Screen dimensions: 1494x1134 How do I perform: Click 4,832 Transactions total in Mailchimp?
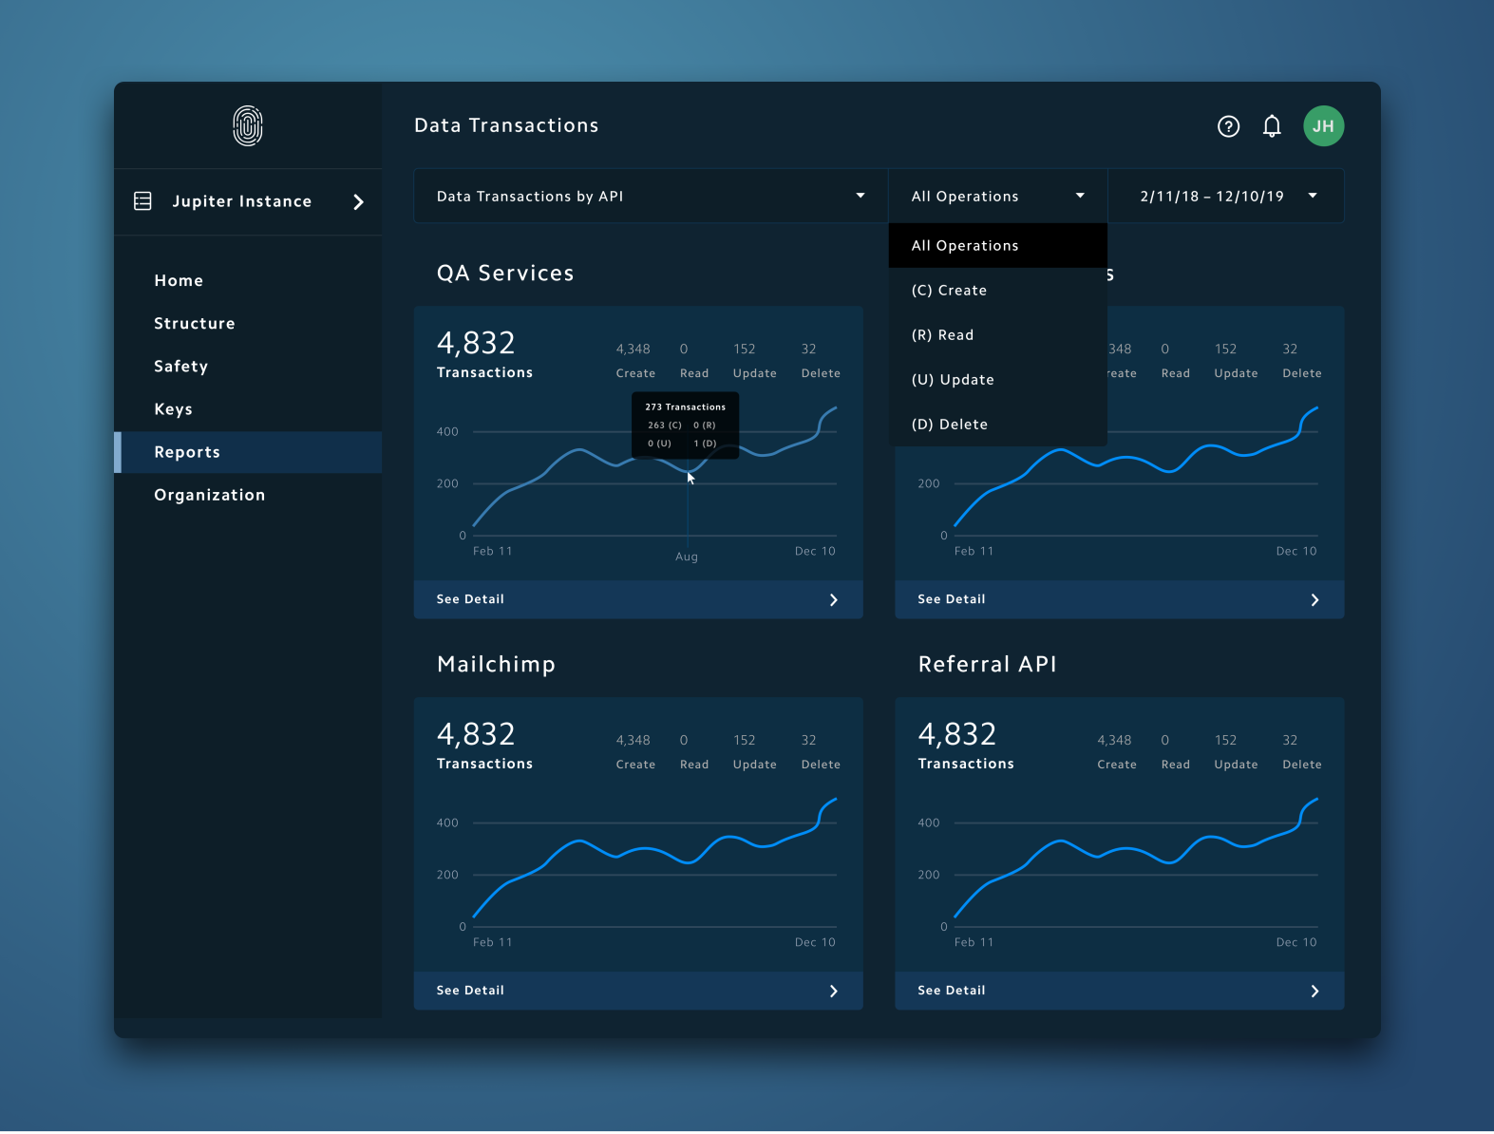[x=484, y=745]
